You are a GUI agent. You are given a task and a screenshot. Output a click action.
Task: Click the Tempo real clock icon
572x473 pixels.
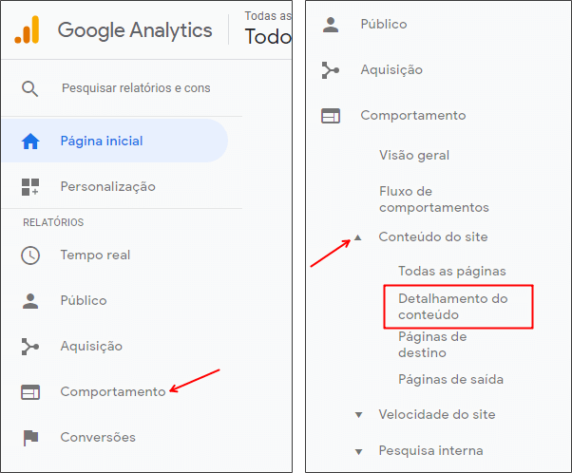point(30,255)
